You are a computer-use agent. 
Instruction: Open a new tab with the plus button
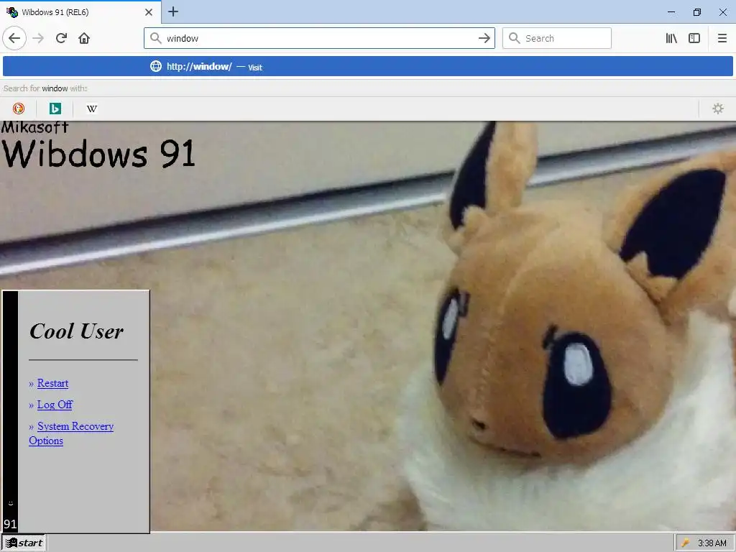[173, 11]
